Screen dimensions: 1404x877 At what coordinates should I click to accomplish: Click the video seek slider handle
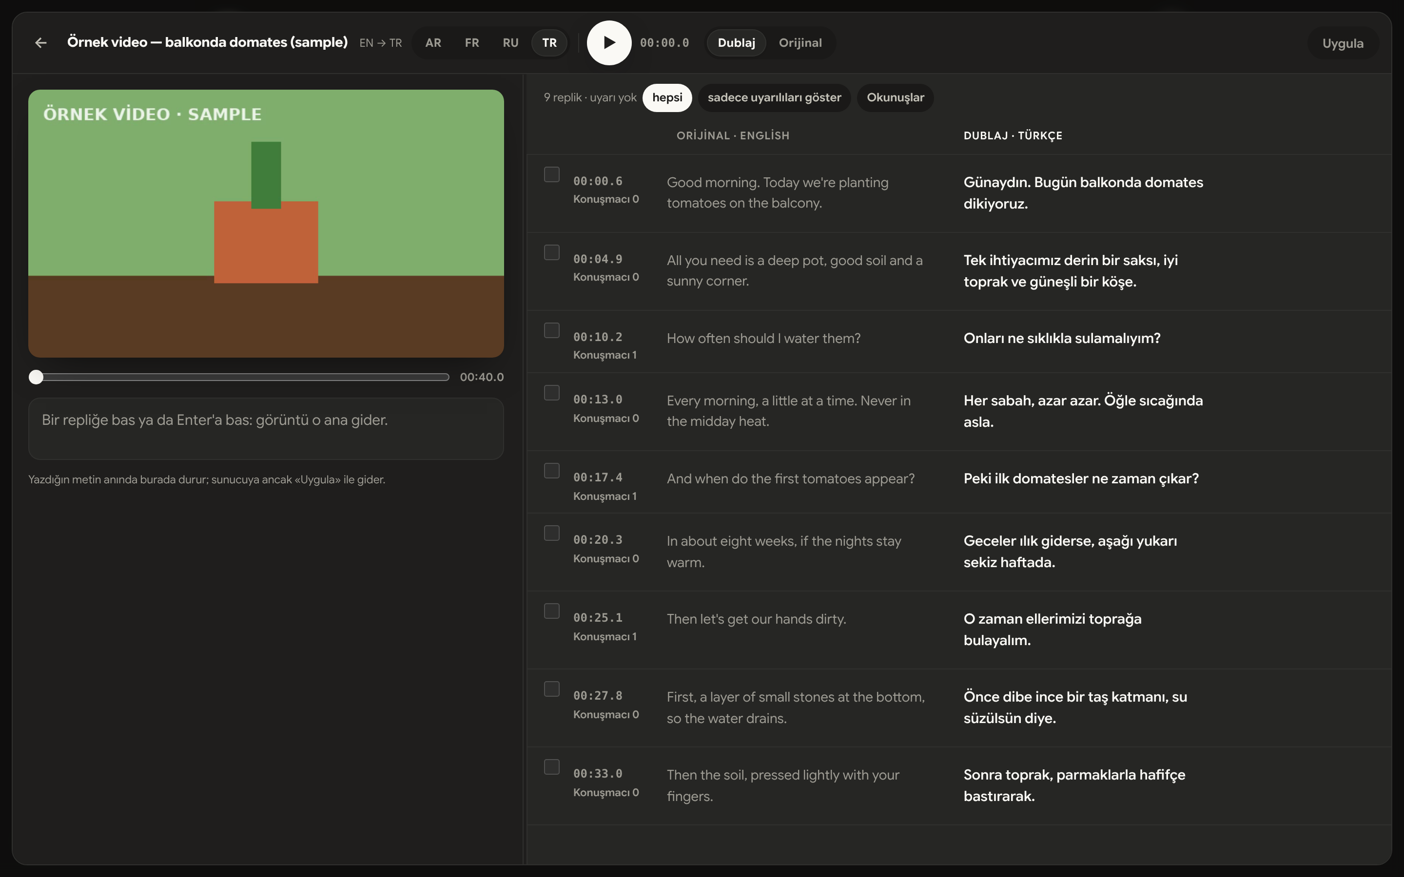pyautogui.click(x=36, y=377)
